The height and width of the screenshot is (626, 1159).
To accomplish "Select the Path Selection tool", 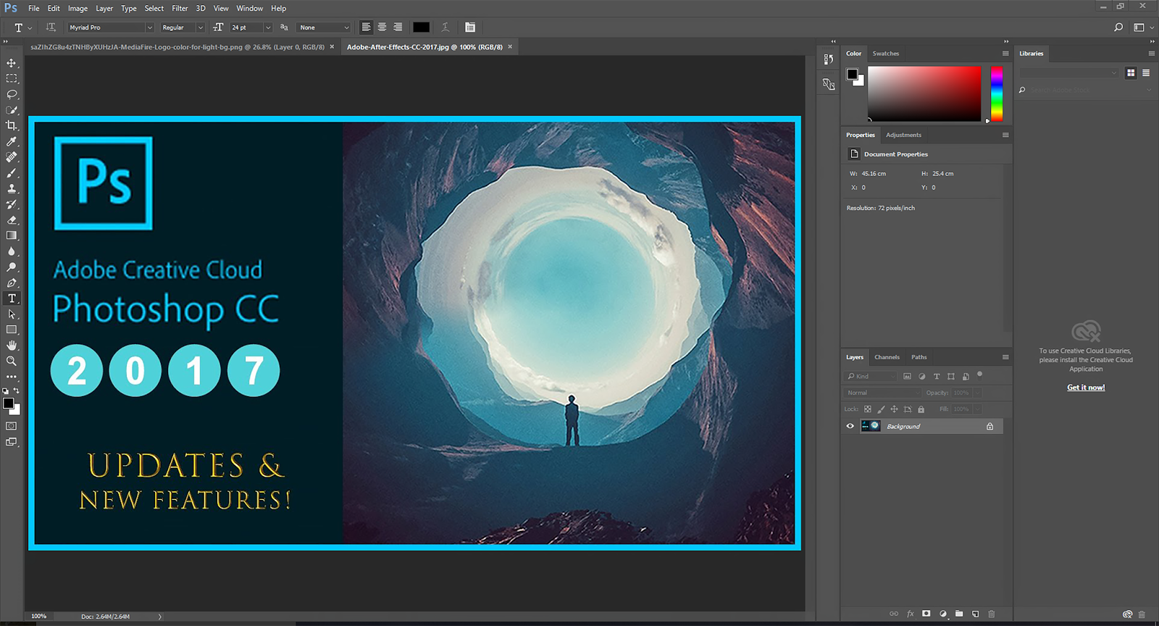I will (x=12, y=314).
